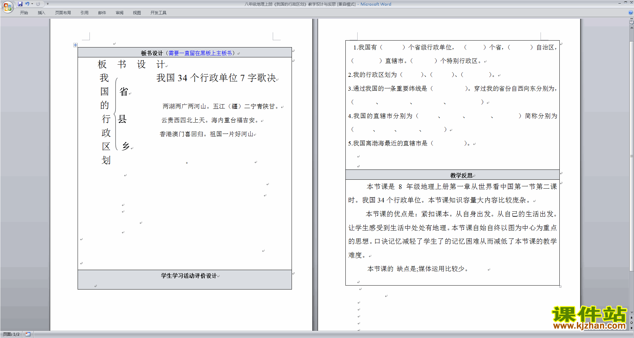Open the 开始 ribbon tab

click(x=24, y=13)
